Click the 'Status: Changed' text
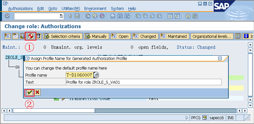254x124 pixels. (x=196, y=47)
